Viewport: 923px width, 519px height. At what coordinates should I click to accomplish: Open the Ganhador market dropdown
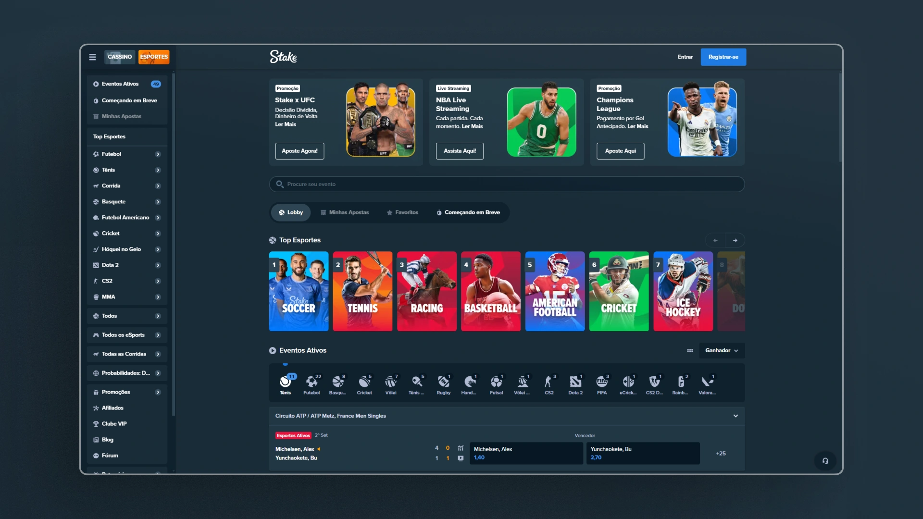(721, 351)
